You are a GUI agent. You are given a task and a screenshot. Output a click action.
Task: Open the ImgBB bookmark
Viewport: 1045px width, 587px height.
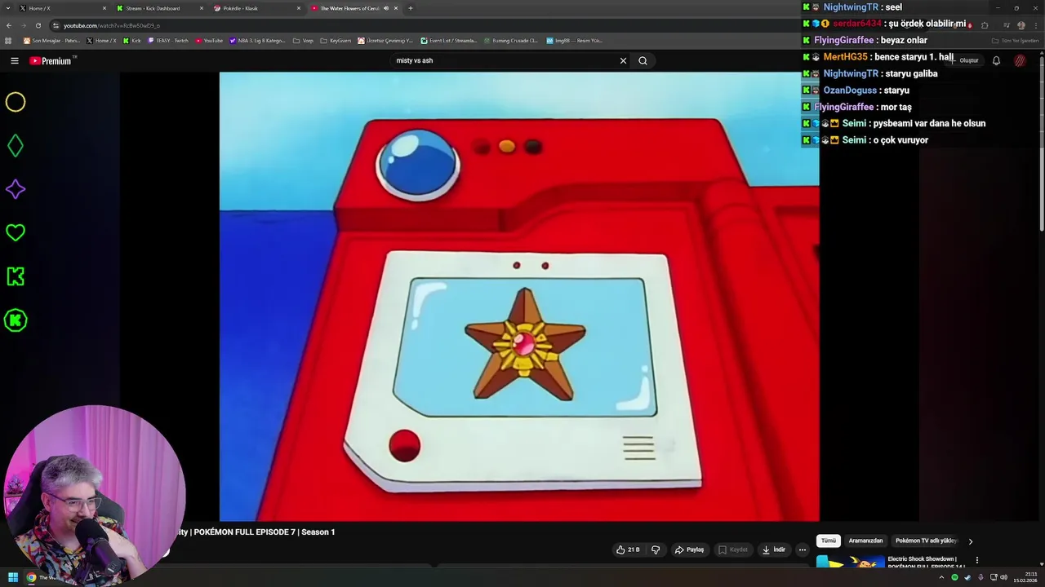click(574, 40)
